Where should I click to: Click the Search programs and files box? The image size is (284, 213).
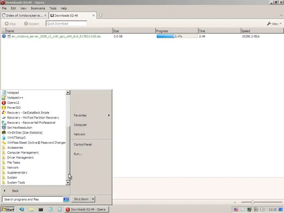click(x=33, y=199)
